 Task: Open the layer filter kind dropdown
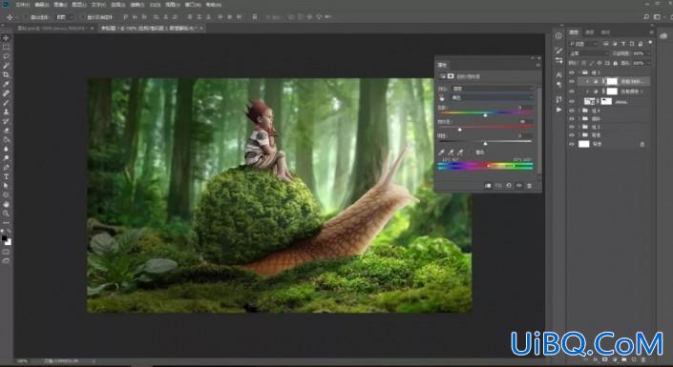pos(583,43)
